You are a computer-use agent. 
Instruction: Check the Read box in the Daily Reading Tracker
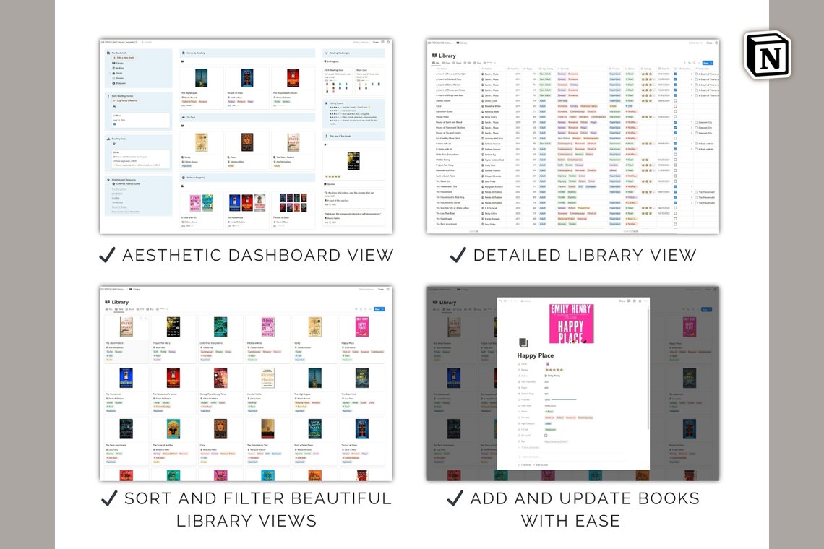(x=114, y=123)
